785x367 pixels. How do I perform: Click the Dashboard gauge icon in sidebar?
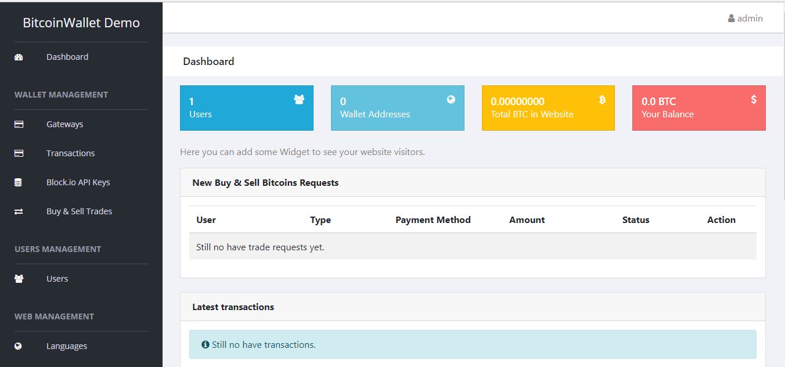point(19,57)
